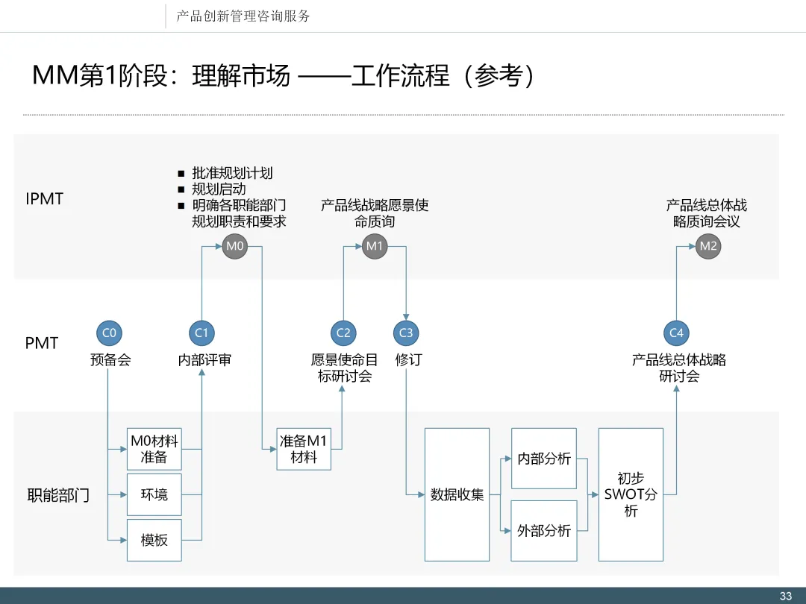Click the M2 gray milestone circle

click(708, 246)
